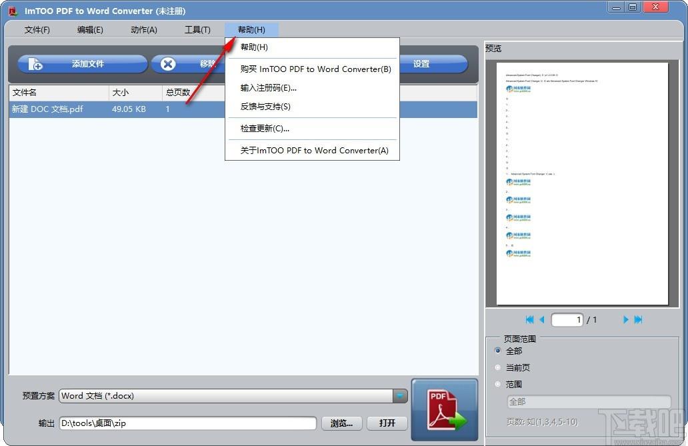Close the 帮助(H) menu bar item
Viewport: 688px width, 446px height.
(x=251, y=30)
